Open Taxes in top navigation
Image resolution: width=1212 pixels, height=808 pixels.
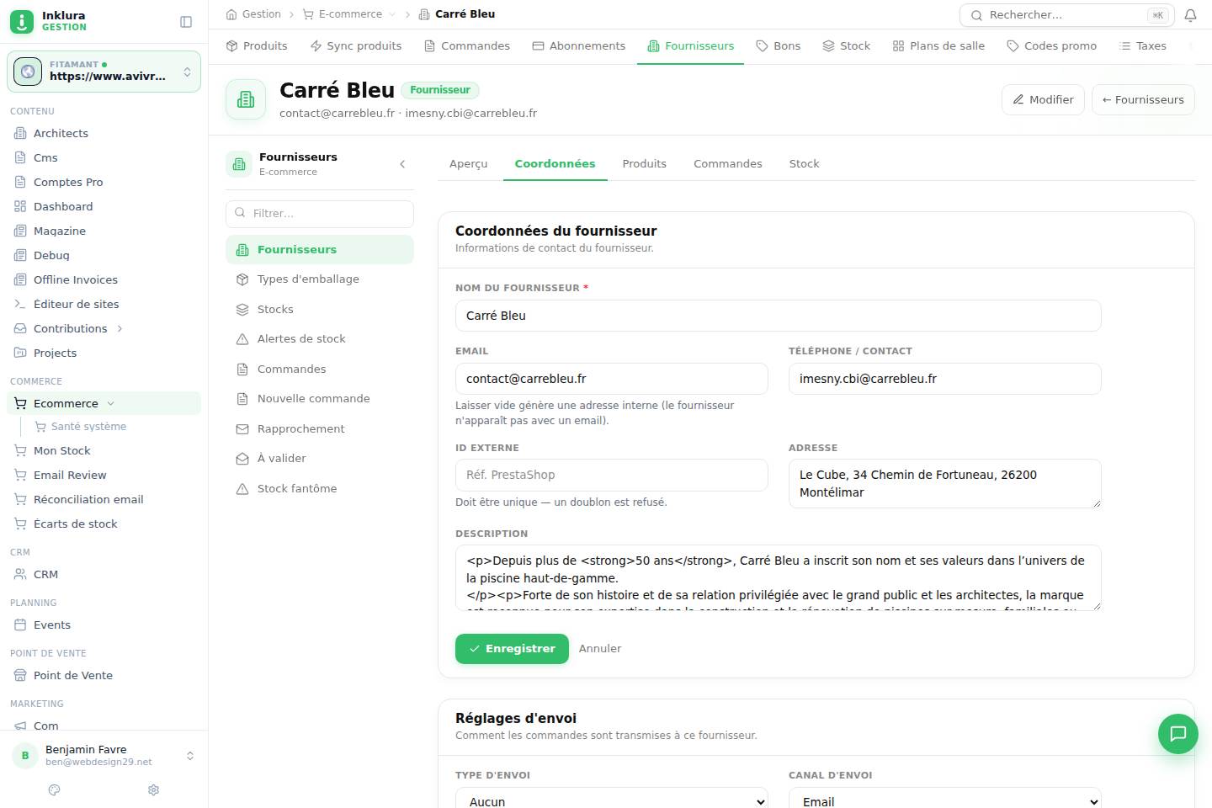pyautogui.click(x=1143, y=46)
